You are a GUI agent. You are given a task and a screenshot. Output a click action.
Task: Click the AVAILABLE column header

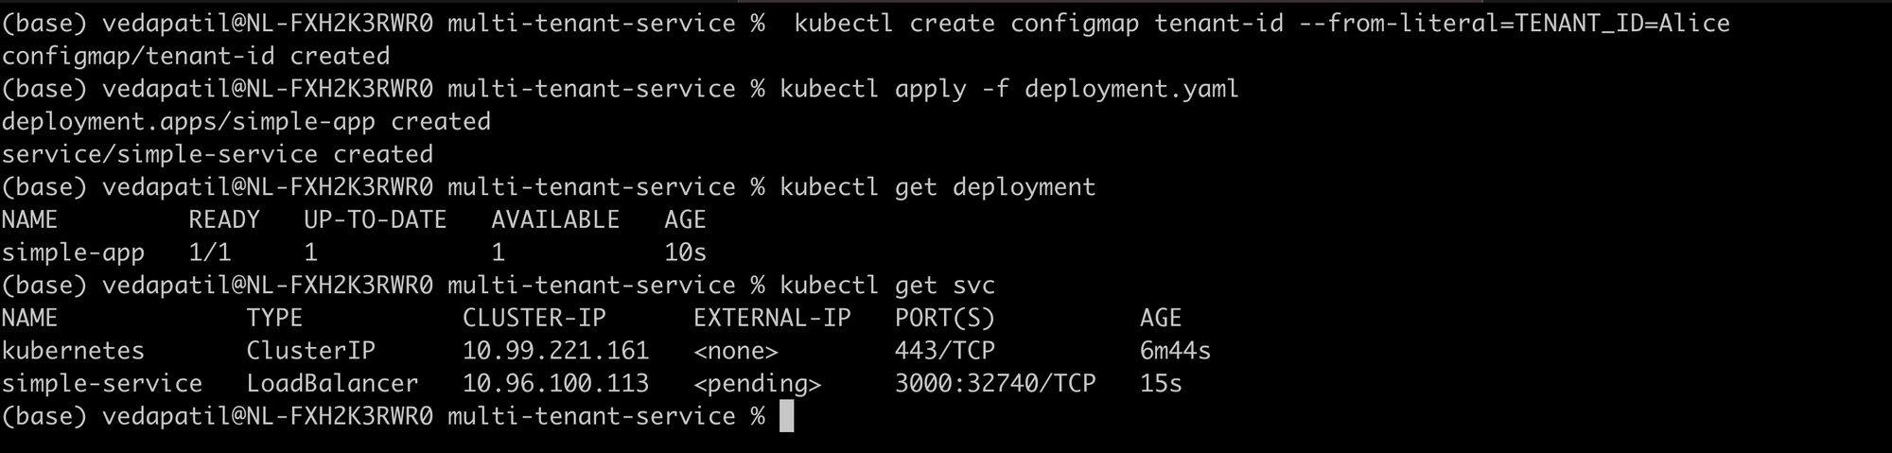(555, 219)
